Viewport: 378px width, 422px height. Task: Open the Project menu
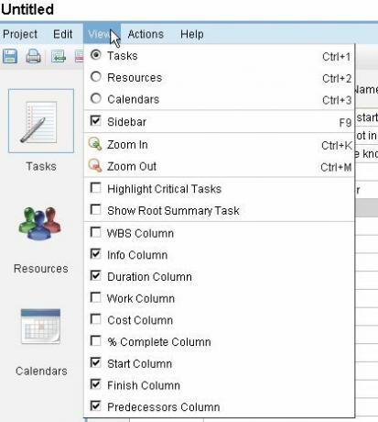pyautogui.click(x=20, y=34)
